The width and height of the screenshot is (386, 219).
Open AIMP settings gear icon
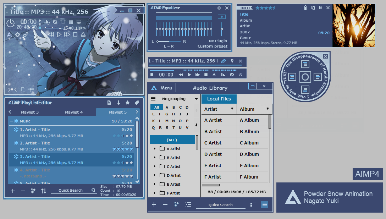tap(17, 34)
